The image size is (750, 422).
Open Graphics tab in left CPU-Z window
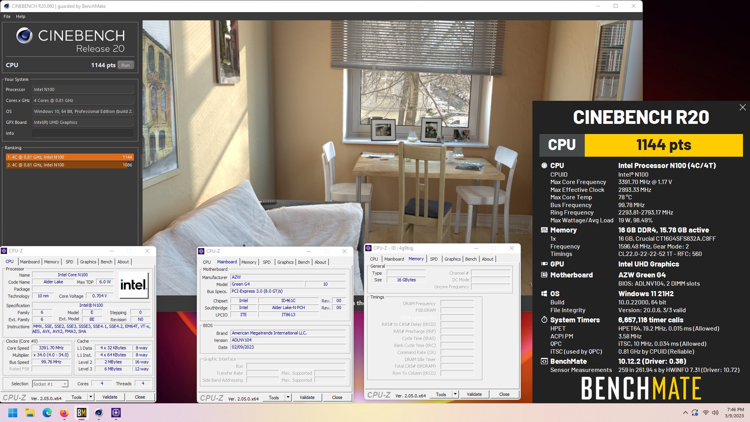(88, 262)
